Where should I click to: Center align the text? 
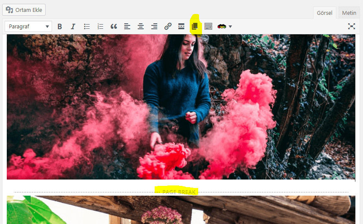pos(141,26)
